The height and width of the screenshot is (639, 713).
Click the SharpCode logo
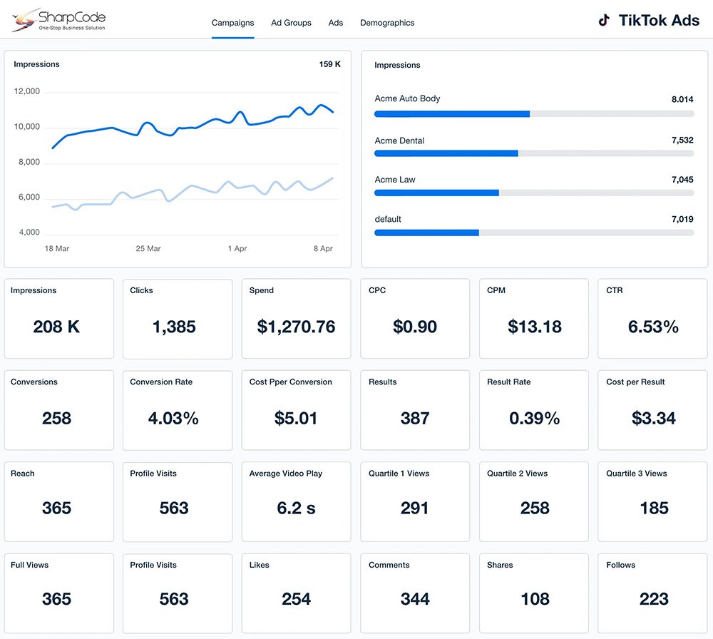pos(59,19)
